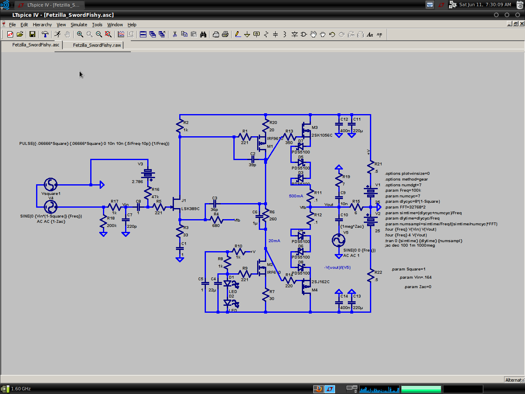Place a Resistor component icon
The width and height of the screenshot is (525, 394).
click(x=266, y=34)
